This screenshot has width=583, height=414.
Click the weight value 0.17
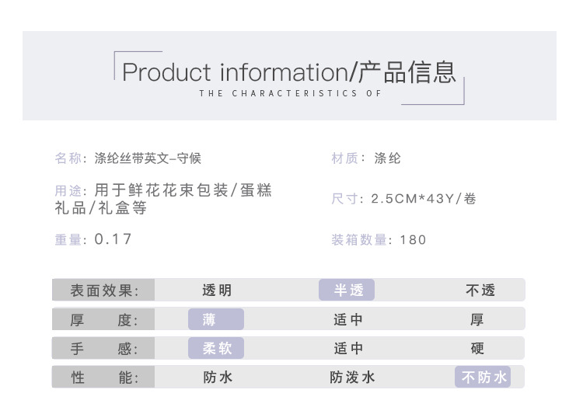pos(113,239)
